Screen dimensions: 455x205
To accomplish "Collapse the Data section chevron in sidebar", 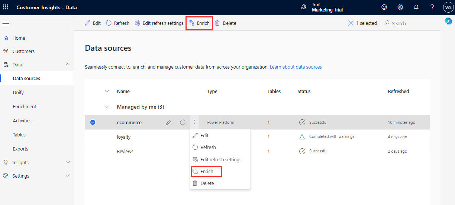I will coord(68,65).
